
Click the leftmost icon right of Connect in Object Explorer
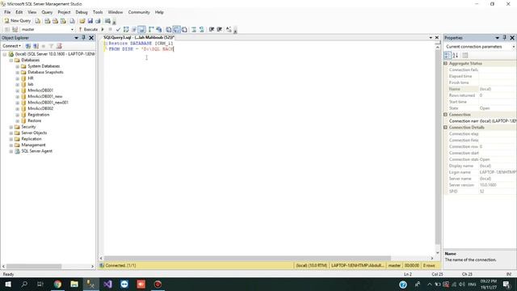point(28,46)
